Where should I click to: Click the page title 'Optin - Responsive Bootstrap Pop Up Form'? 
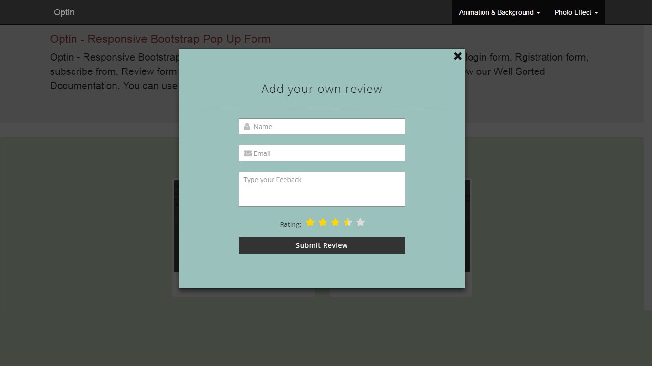[x=160, y=39]
